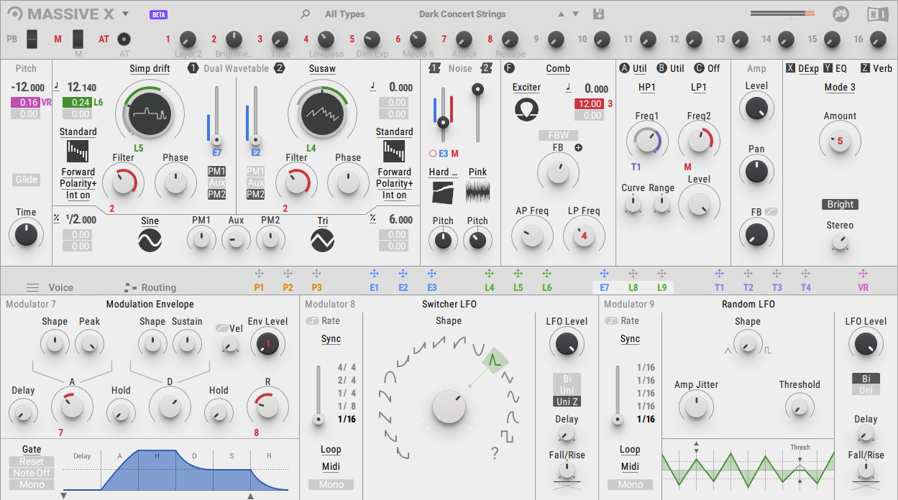The width and height of the screenshot is (898, 500).
Task: Go to previous preset with up arrow
Action: point(562,14)
